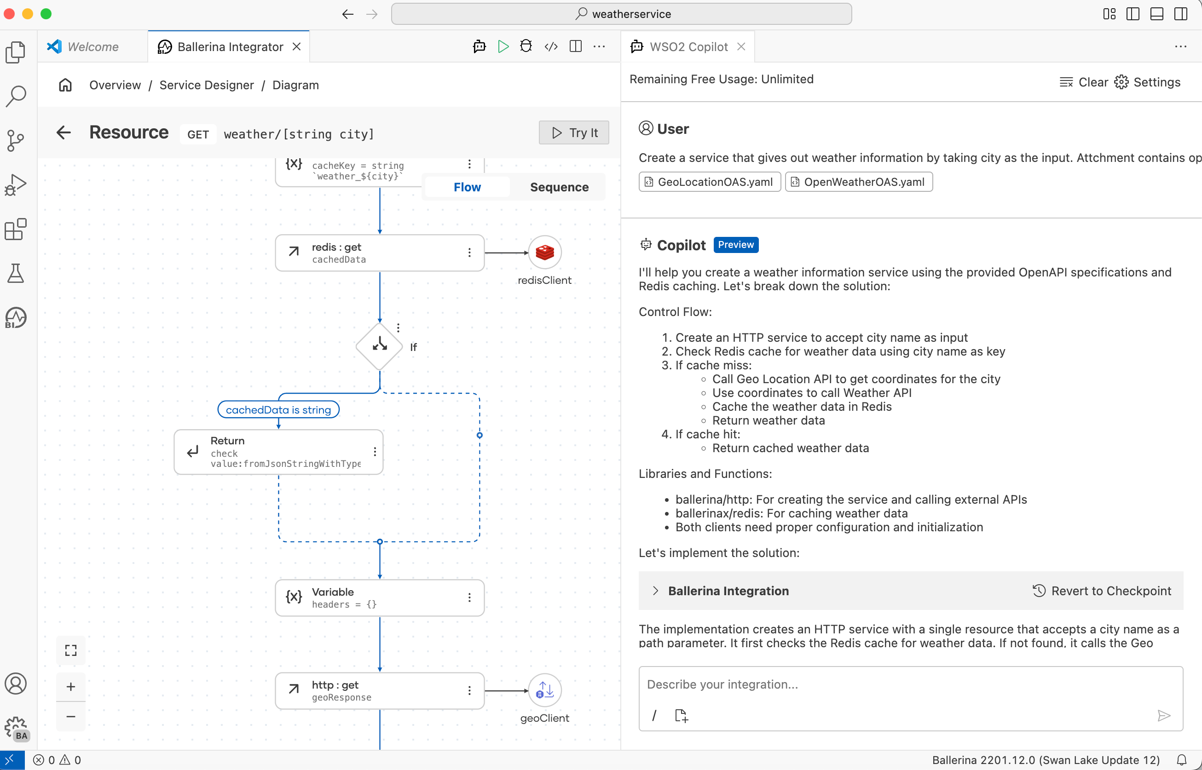The image size is (1202, 770).
Task: Click Revert to Checkpoint
Action: (x=1102, y=591)
